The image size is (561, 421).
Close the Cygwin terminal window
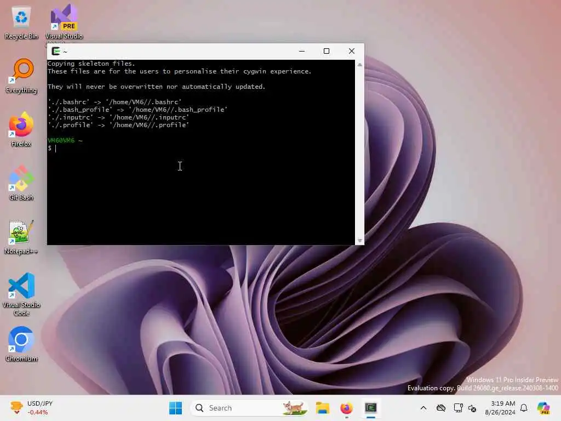pos(352,51)
